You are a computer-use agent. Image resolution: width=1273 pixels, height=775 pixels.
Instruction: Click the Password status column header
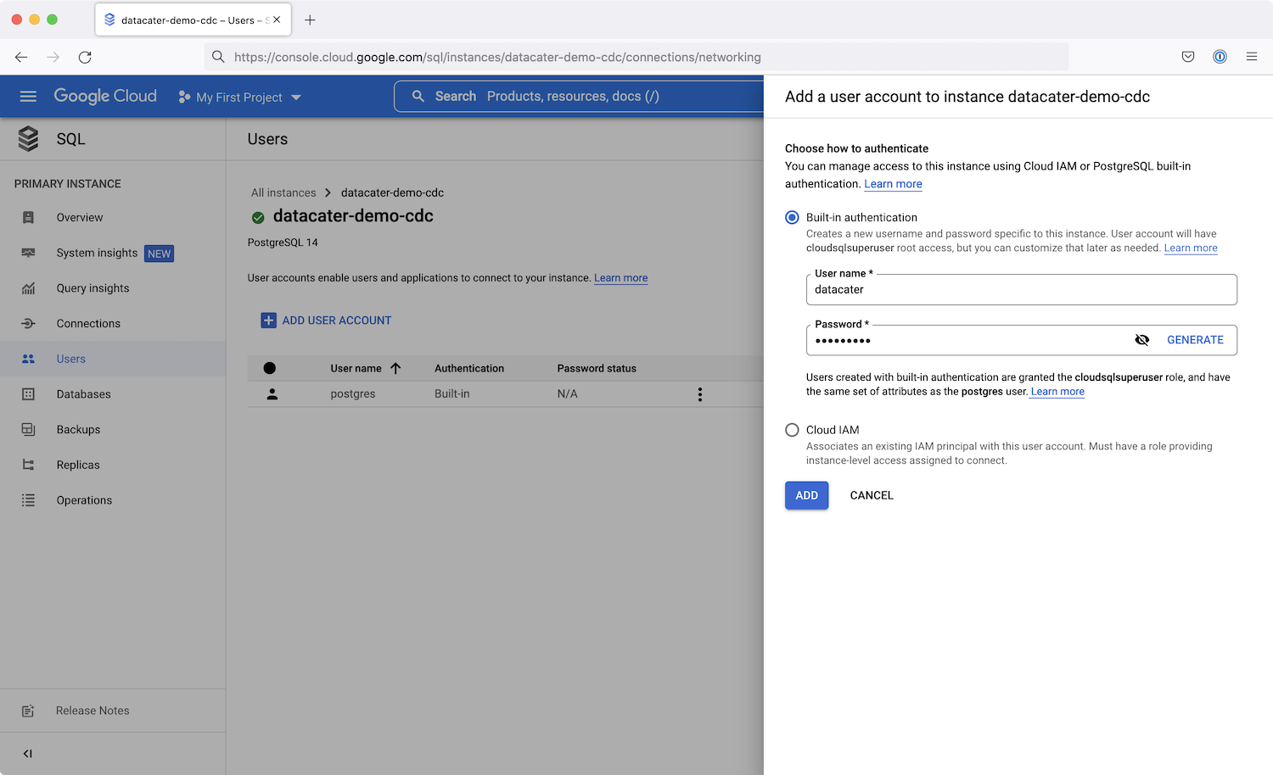tap(597, 368)
